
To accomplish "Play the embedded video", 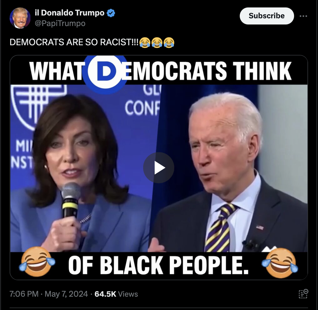I will [159, 168].
